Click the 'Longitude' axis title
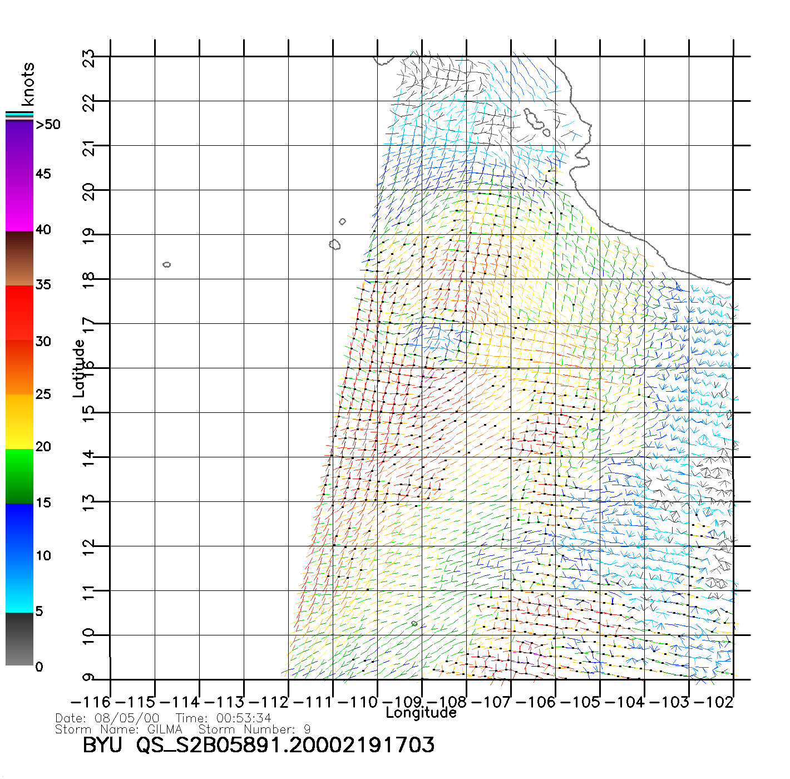 tap(421, 713)
